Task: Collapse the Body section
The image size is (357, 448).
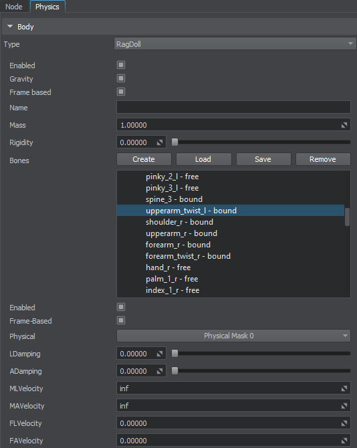Action: tap(10, 26)
